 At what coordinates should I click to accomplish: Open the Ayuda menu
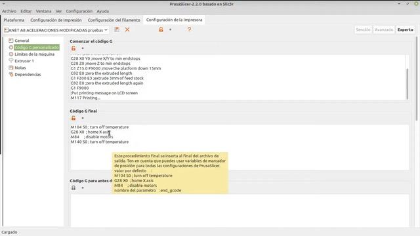(102, 11)
